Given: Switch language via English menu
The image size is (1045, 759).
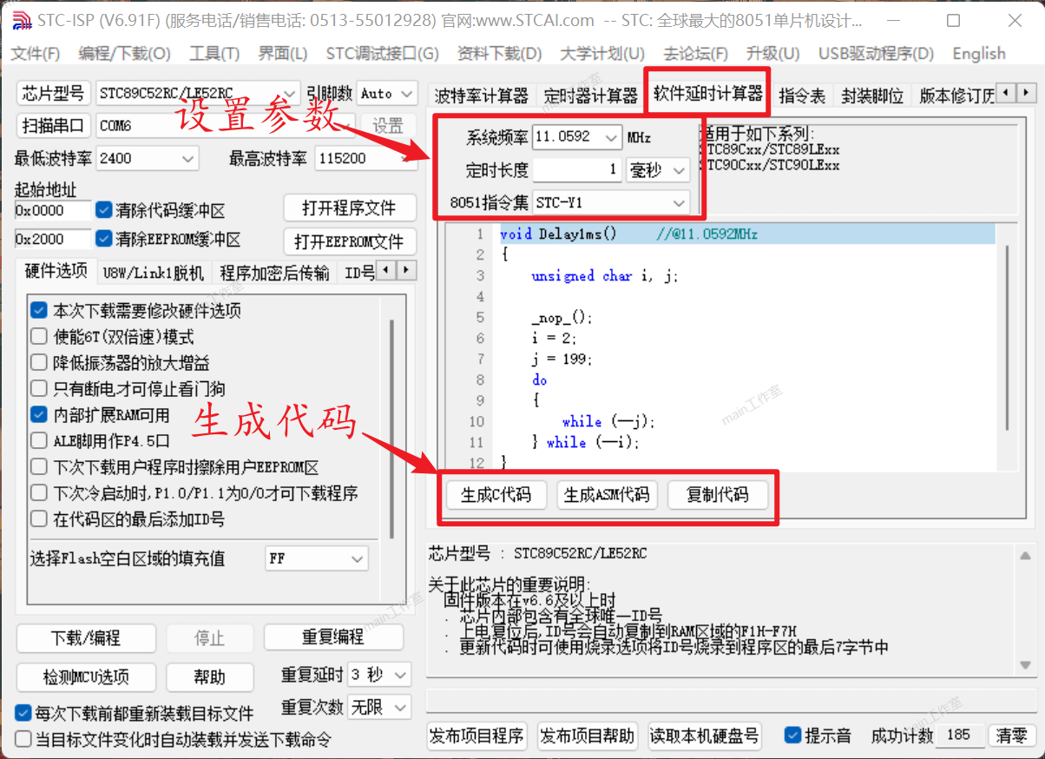Looking at the screenshot, I should (x=979, y=54).
